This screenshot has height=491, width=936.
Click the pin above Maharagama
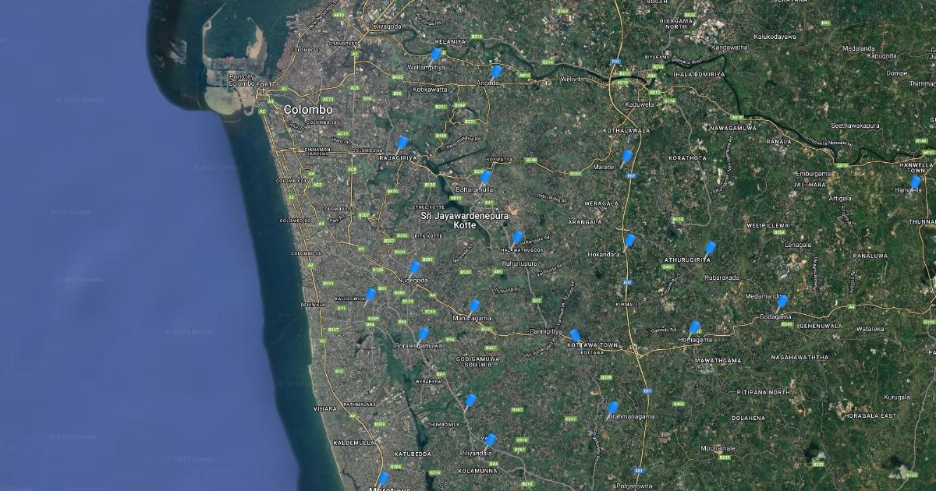[474, 306]
